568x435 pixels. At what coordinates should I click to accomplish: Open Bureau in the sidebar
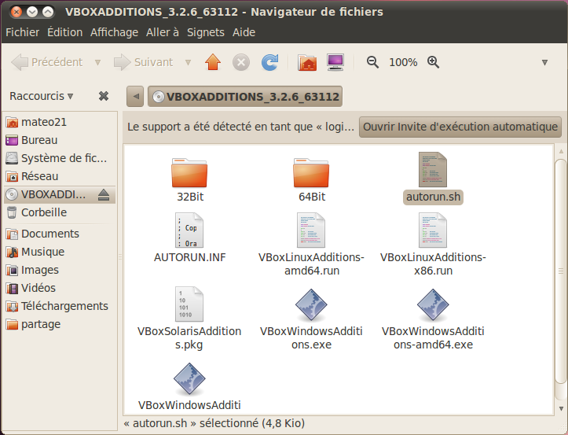click(x=60, y=140)
